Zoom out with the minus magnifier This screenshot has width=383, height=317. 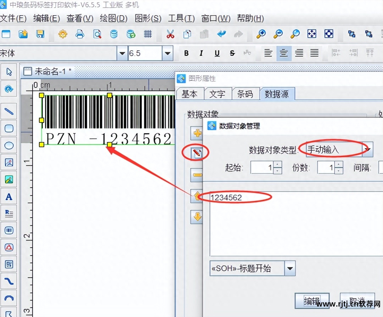278,34
